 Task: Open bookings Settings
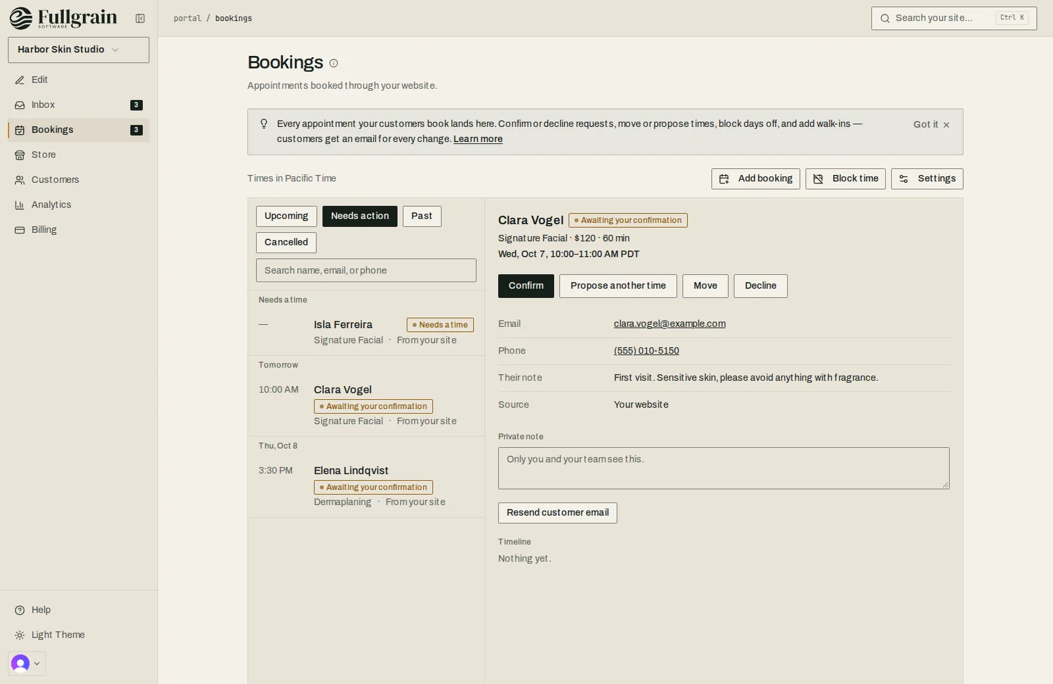(927, 179)
